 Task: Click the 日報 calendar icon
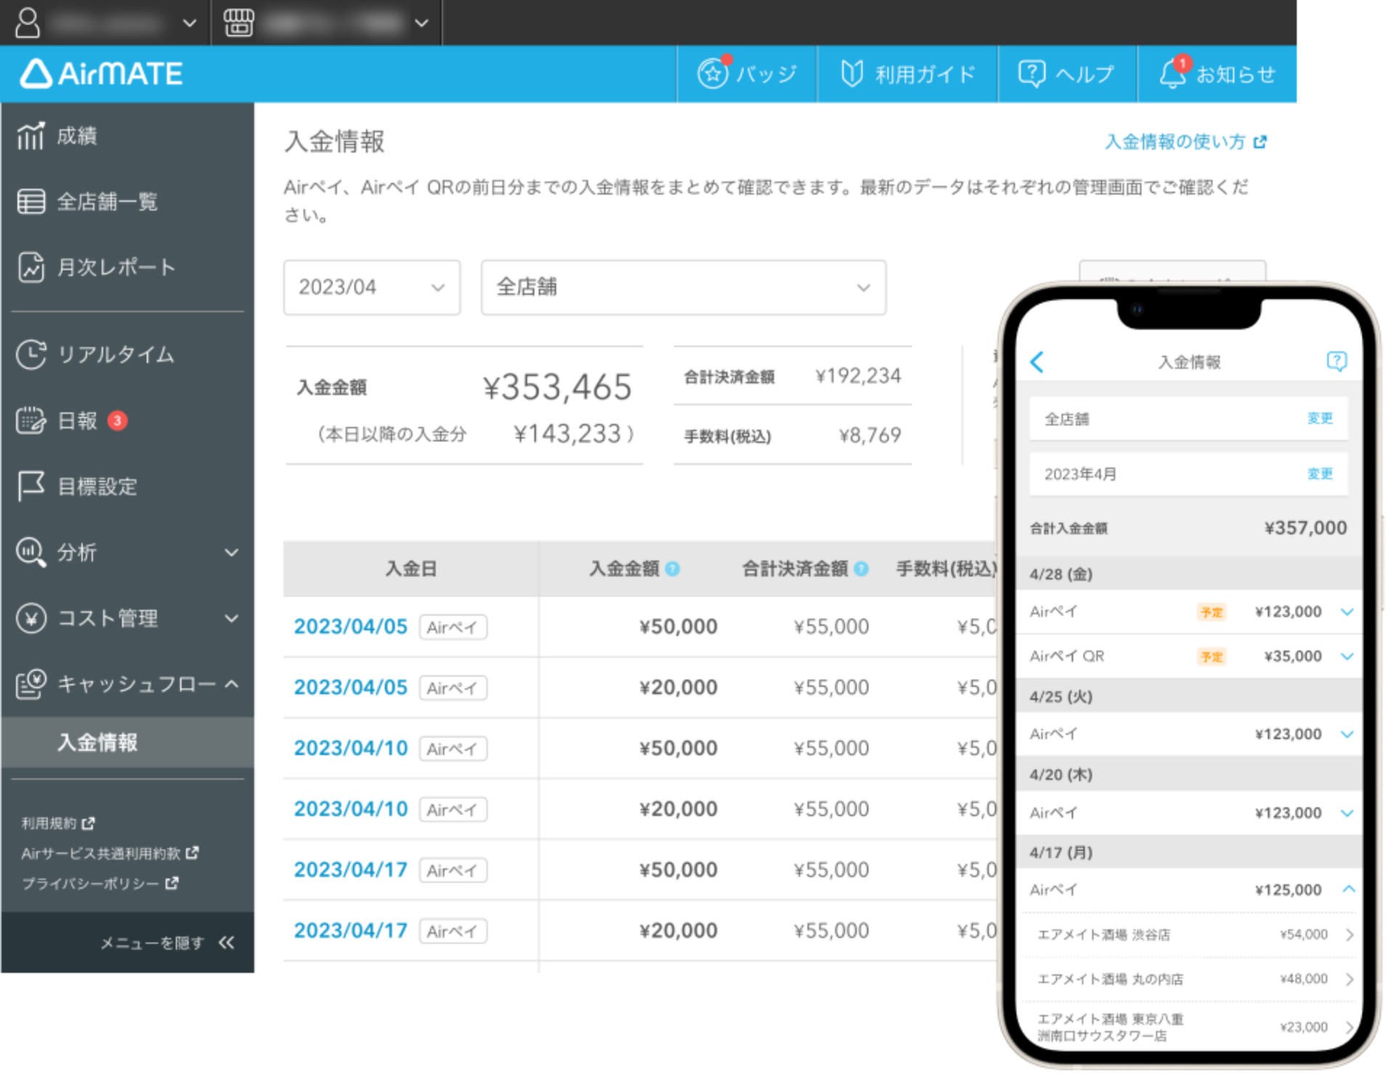pyautogui.click(x=30, y=421)
